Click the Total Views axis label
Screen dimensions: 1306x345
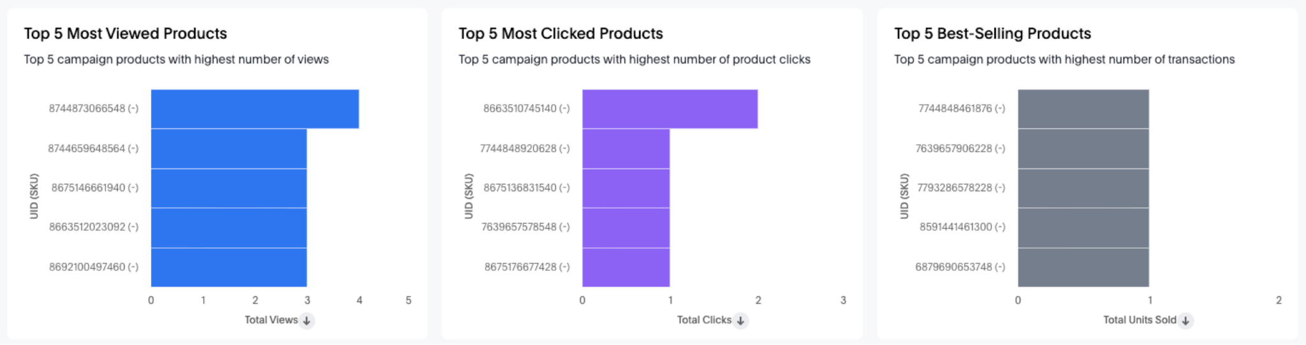click(271, 320)
